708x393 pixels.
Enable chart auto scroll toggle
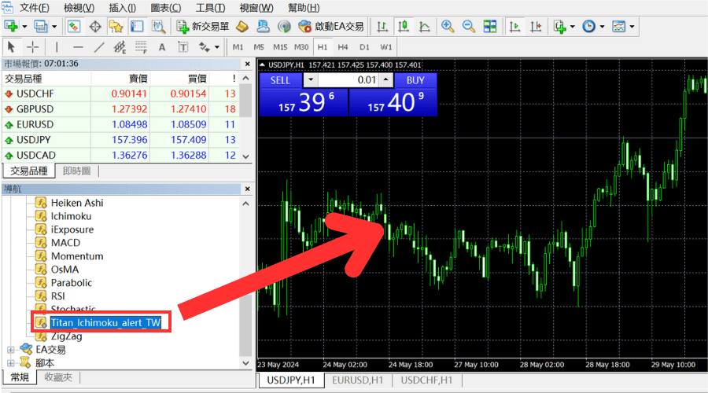[515, 26]
